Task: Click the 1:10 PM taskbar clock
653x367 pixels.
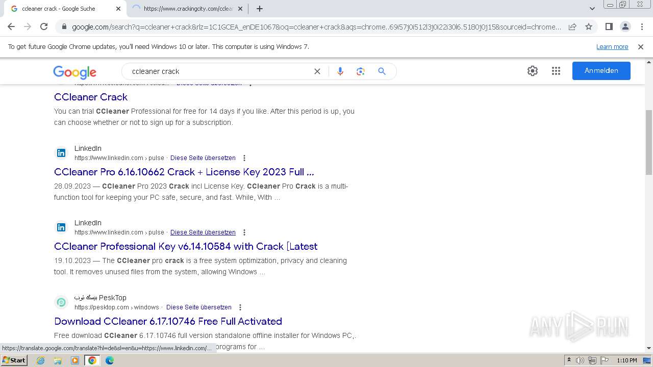Action: click(627, 360)
